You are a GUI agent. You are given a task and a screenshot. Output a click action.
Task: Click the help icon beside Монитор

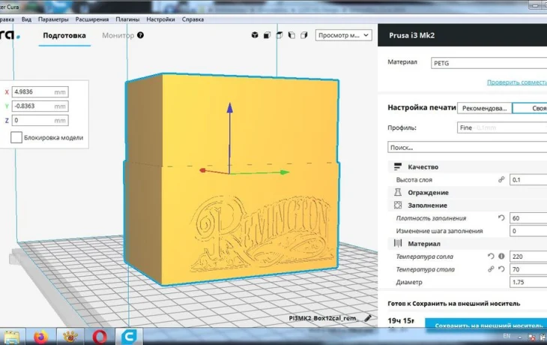[140, 35]
